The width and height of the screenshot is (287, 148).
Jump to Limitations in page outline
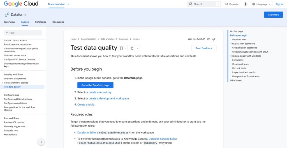[x=238, y=60]
